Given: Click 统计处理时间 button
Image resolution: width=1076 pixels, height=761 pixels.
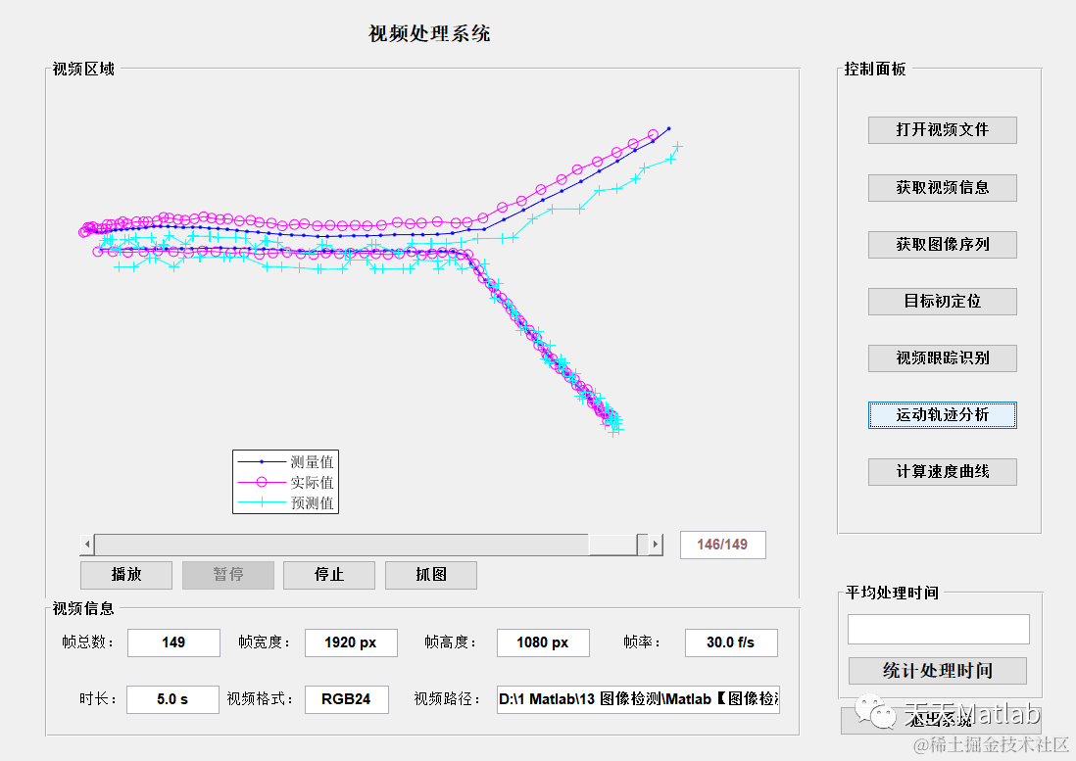Looking at the screenshot, I should click(938, 671).
